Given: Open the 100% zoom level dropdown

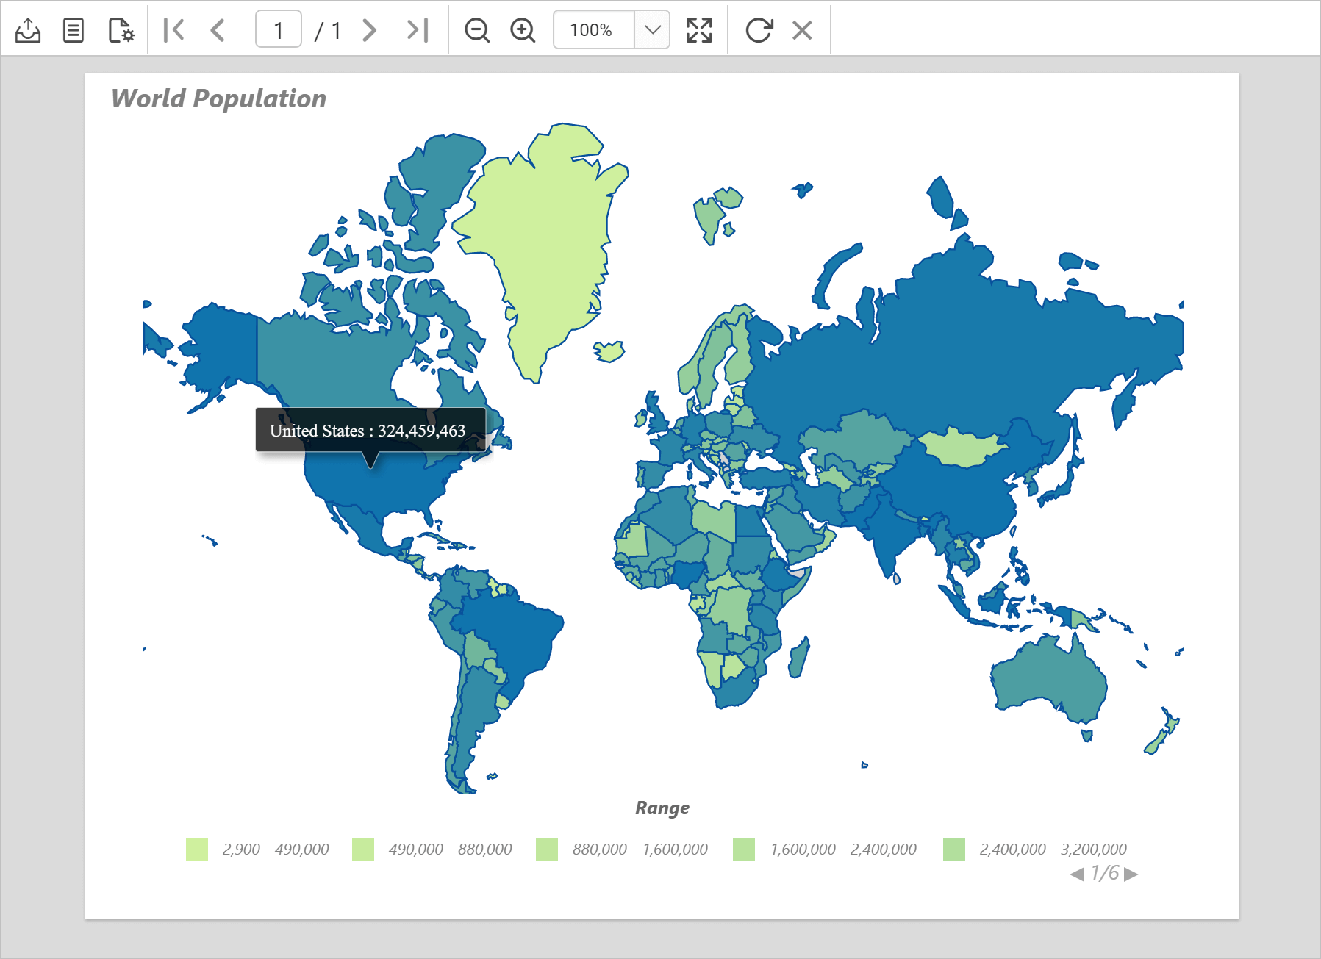Looking at the screenshot, I should click(652, 30).
